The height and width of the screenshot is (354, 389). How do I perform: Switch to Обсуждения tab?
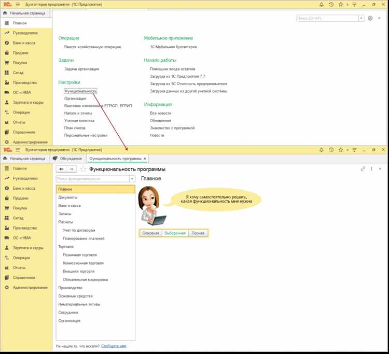coord(67,159)
